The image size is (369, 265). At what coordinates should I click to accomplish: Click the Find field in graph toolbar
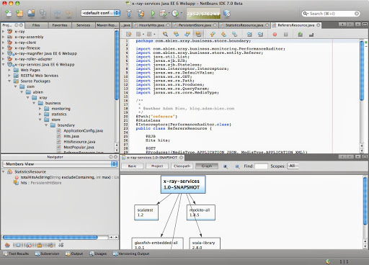click(x=261, y=166)
